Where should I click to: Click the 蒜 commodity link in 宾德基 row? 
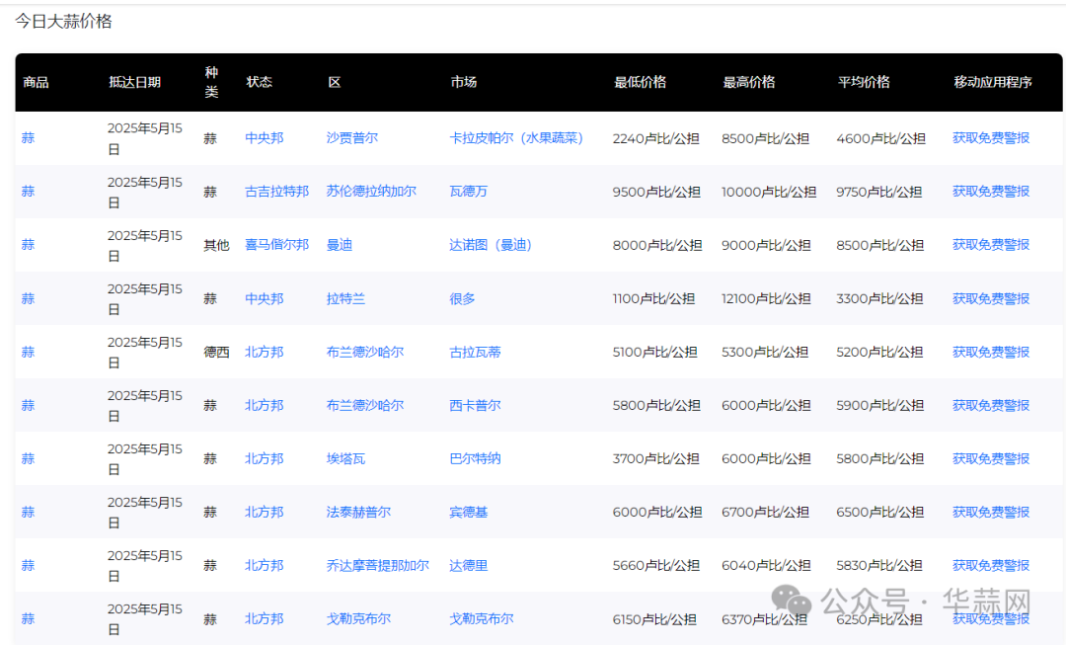(28, 513)
